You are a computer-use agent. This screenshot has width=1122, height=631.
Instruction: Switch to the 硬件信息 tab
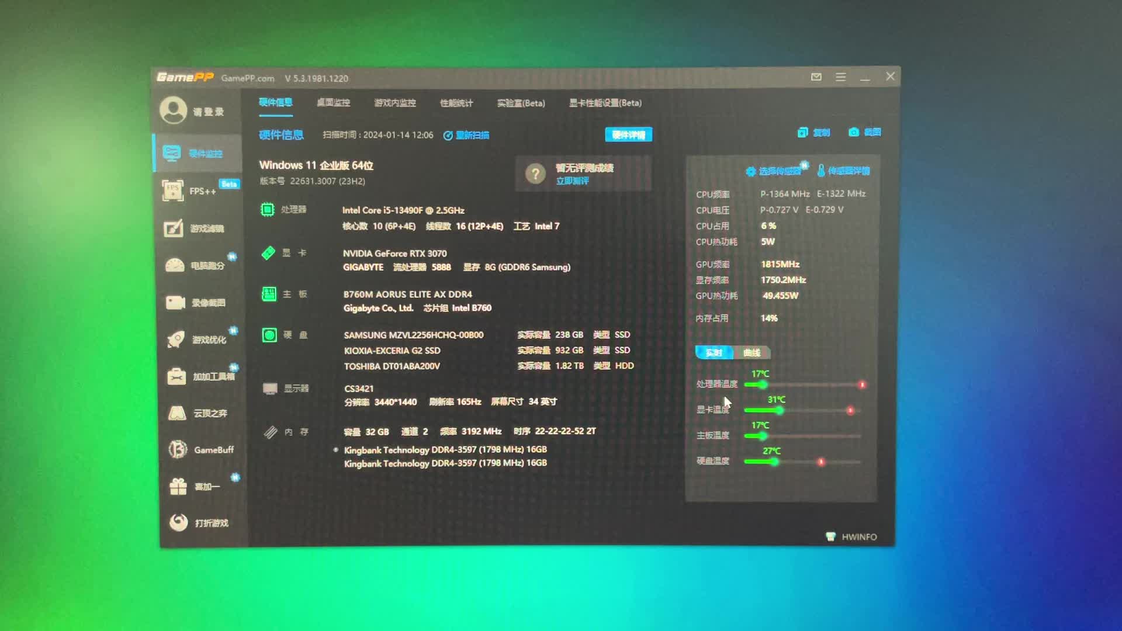(276, 103)
